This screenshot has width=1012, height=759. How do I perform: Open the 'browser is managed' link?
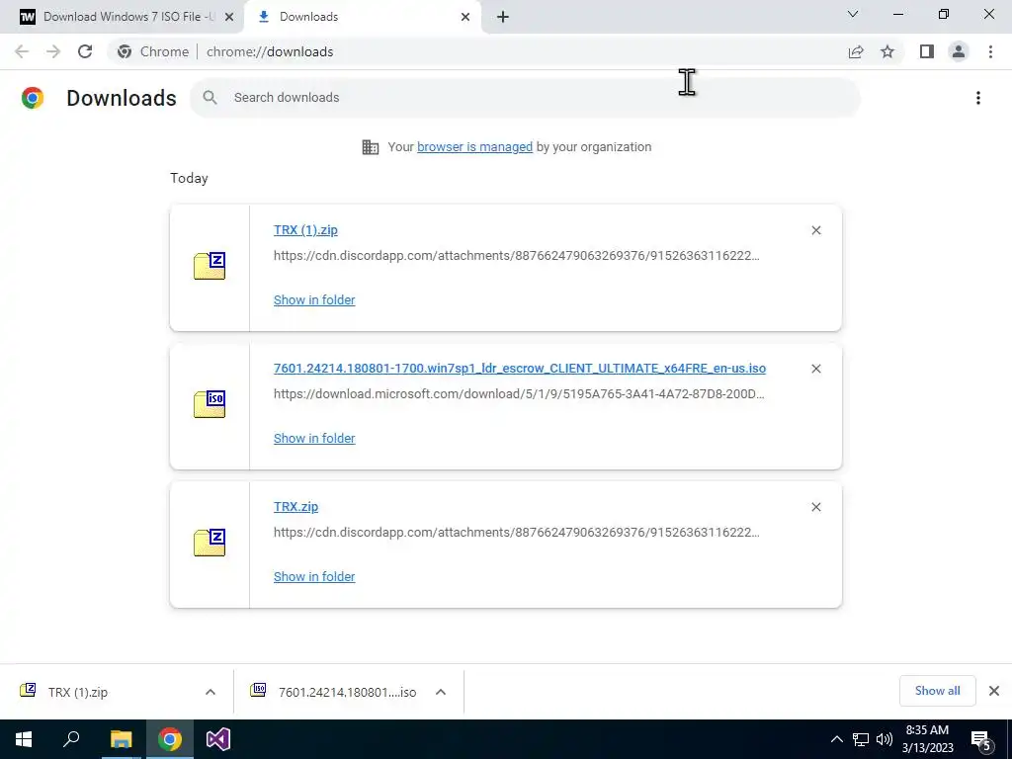(474, 147)
